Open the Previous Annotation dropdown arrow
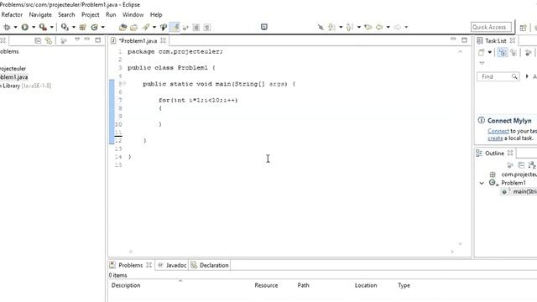Viewport: 537px width, 302px height. pos(359,27)
